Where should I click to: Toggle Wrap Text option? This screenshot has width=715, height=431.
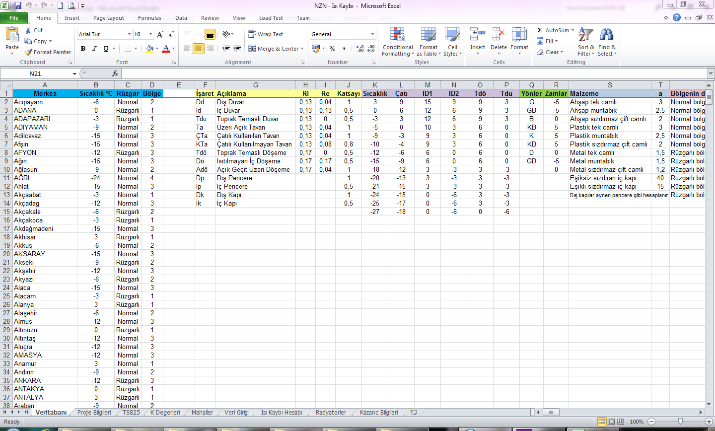(x=266, y=34)
